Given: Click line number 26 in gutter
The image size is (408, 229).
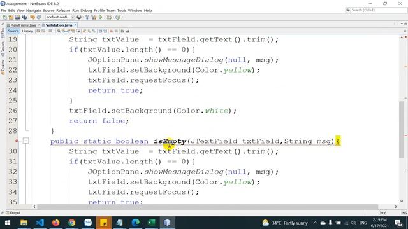Looking at the screenshot, I should tap(13, 111).
